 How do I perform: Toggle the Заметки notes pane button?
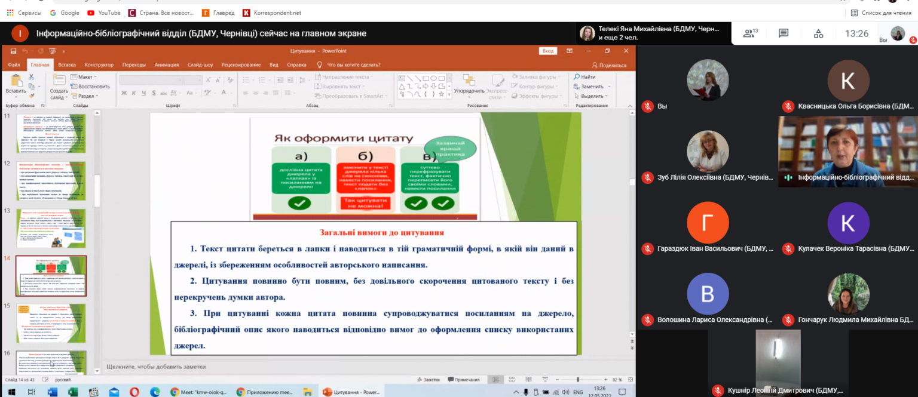click(x=428, y=380)
